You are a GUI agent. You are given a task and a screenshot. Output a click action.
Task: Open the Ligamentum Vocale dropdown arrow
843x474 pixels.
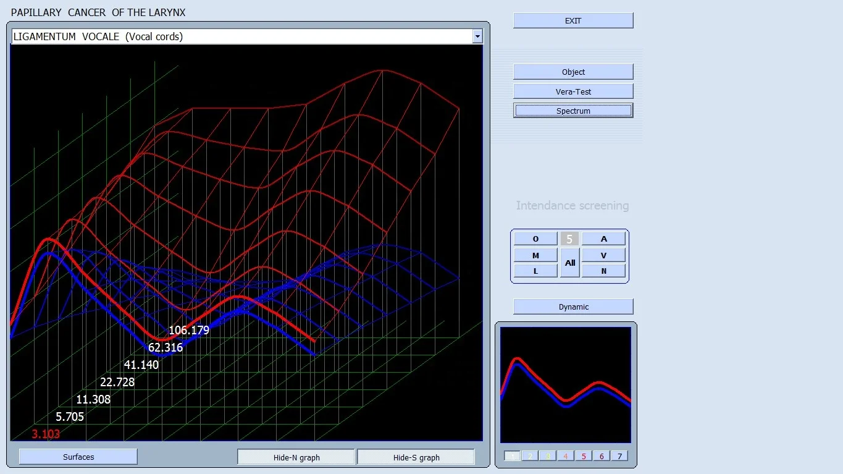[477, 36]
